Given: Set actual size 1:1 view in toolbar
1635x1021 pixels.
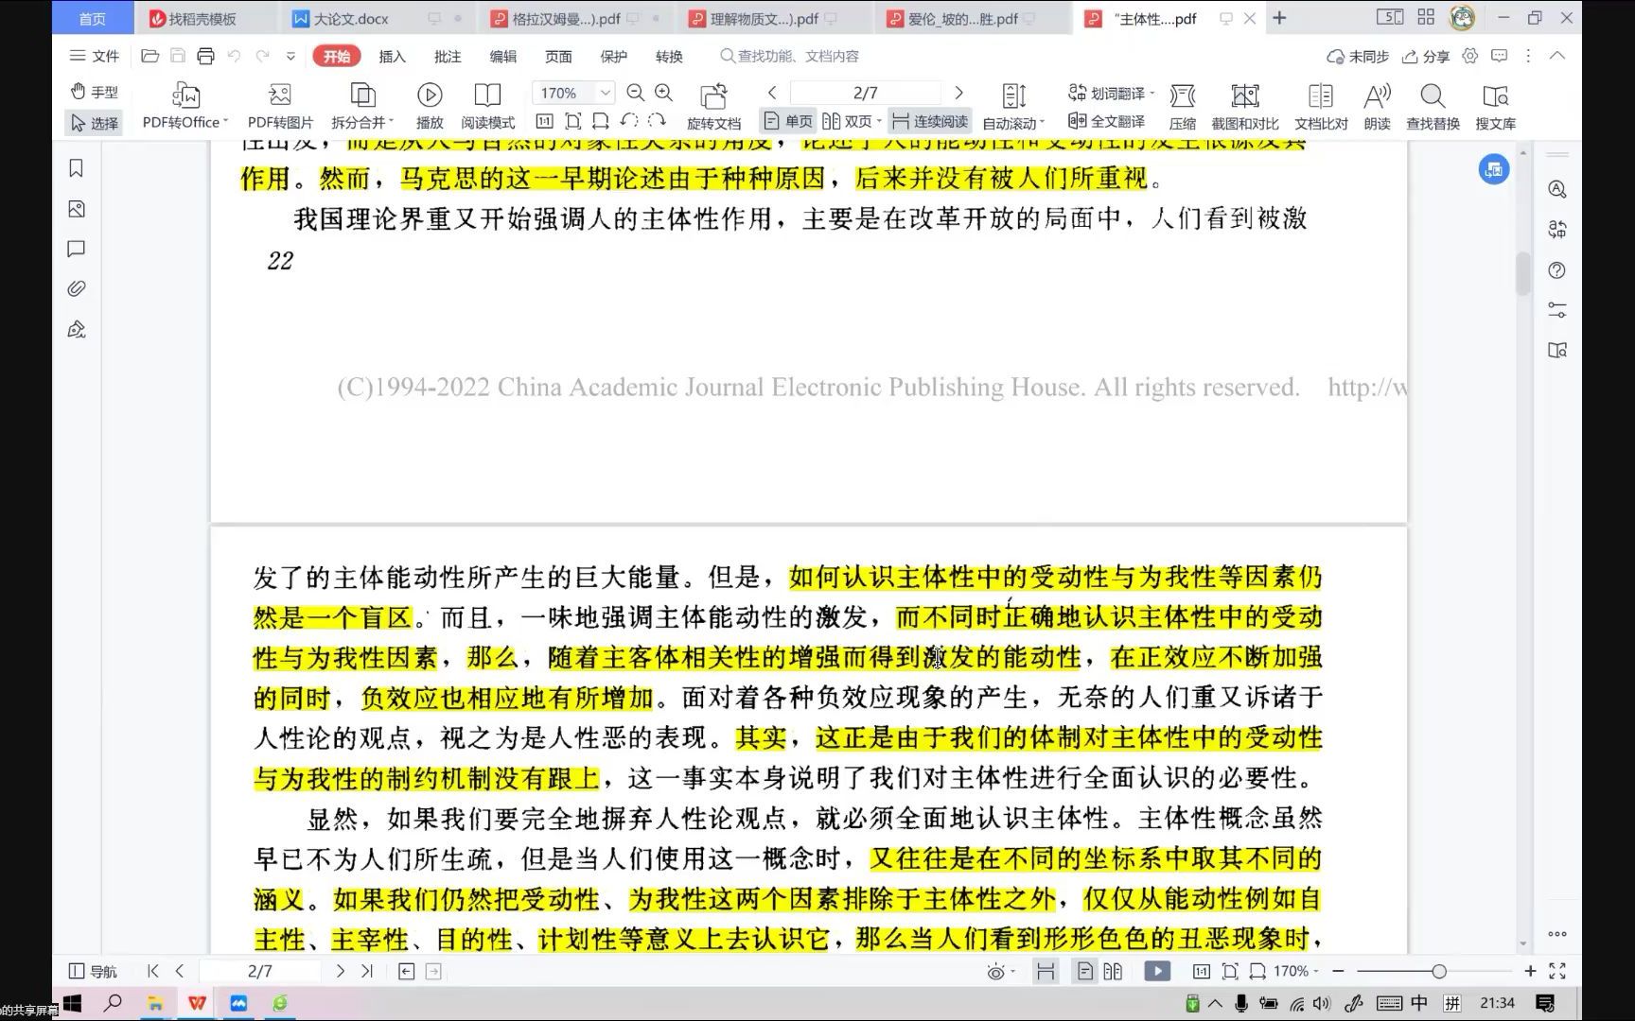Looking at the screenshot, I should tap(544, 121).
